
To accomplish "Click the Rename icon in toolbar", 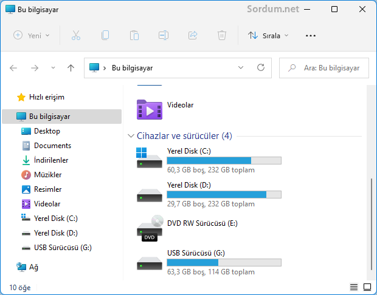I will [x=164, y=35].
